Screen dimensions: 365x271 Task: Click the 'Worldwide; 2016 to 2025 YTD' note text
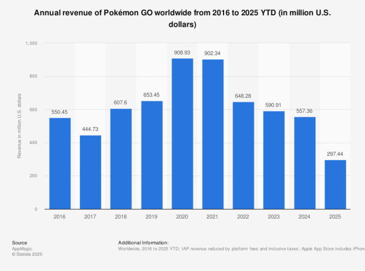click(148, 249)
